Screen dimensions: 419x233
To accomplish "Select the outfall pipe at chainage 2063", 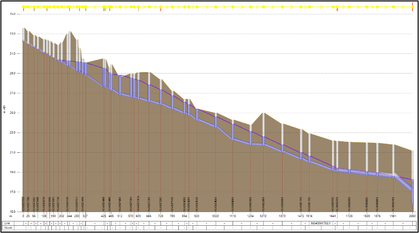I will pos(412,192).
